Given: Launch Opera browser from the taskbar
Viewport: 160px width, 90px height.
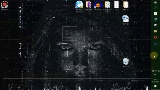Looking at the screenshot, I should coord(155,37).
